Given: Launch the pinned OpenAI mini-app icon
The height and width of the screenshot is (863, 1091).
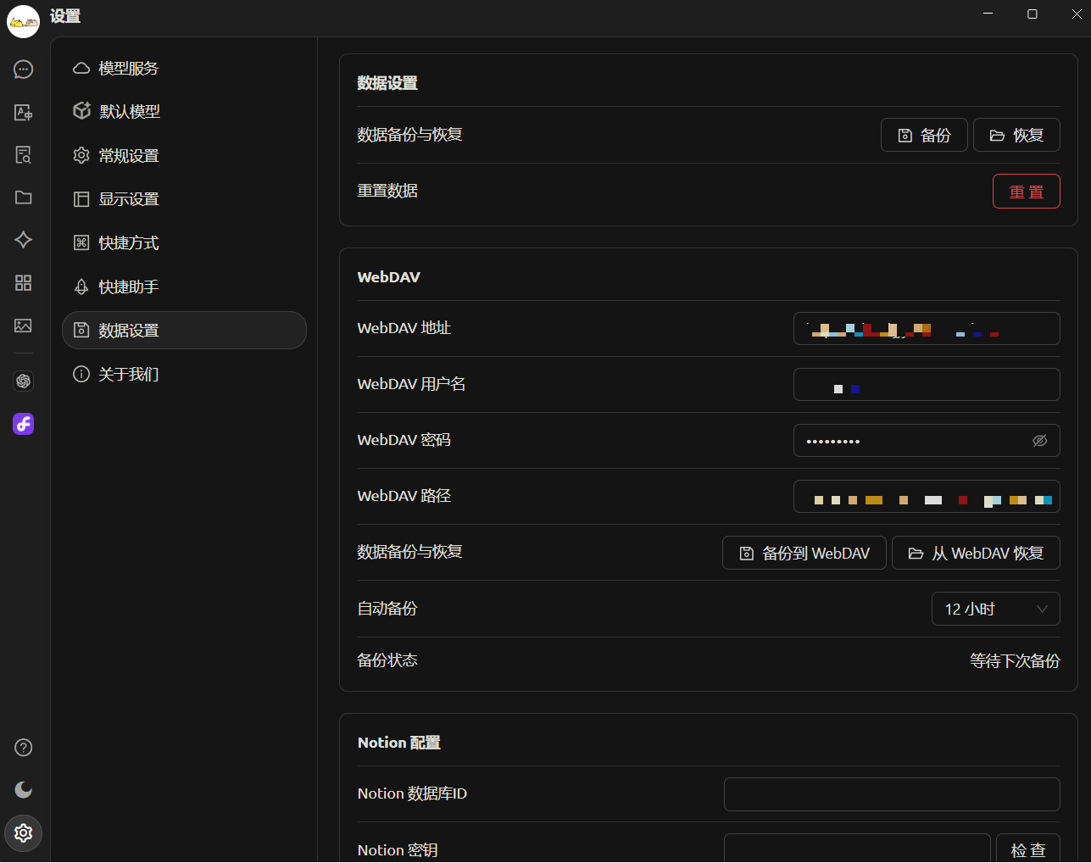Looking at the screenshot, I should [24, 381].
